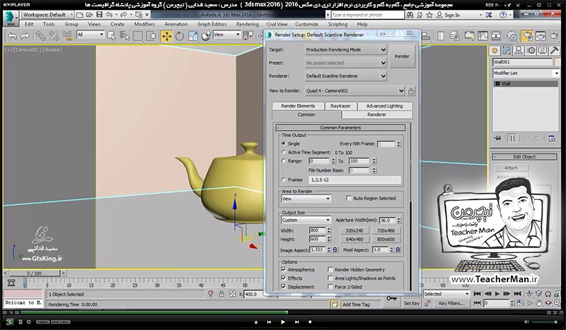Switch to the Raytracer tab
Viewport: 566px width, 330px height.
click(340, 106)
